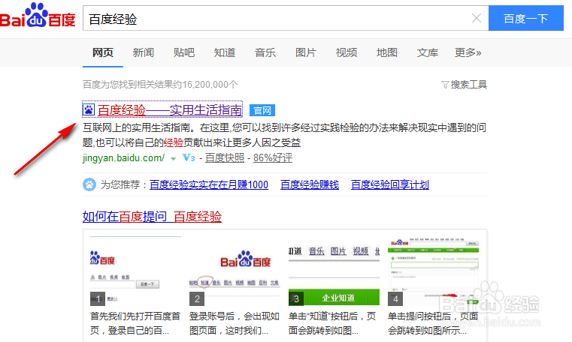Click the paw icon beside 为您推荐
Screen dimensions: 572x342
(x=89, y=184)
